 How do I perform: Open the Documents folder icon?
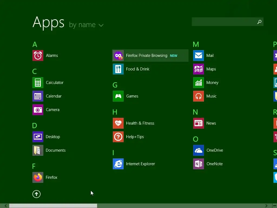(38, 150)
